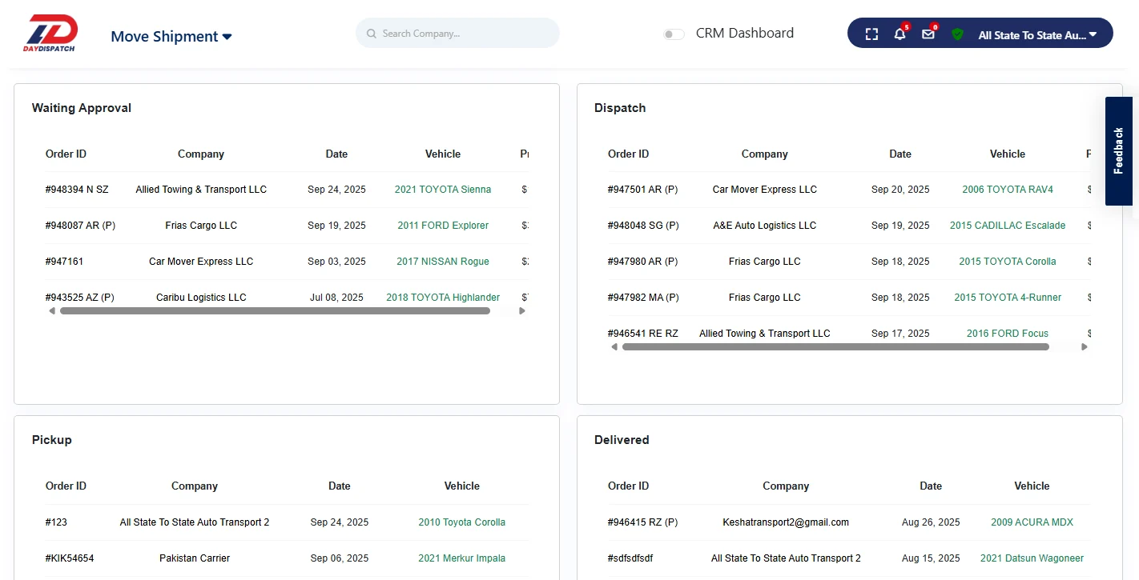
Task: Expand the All State To State account menu
Action: (1037, 35)
